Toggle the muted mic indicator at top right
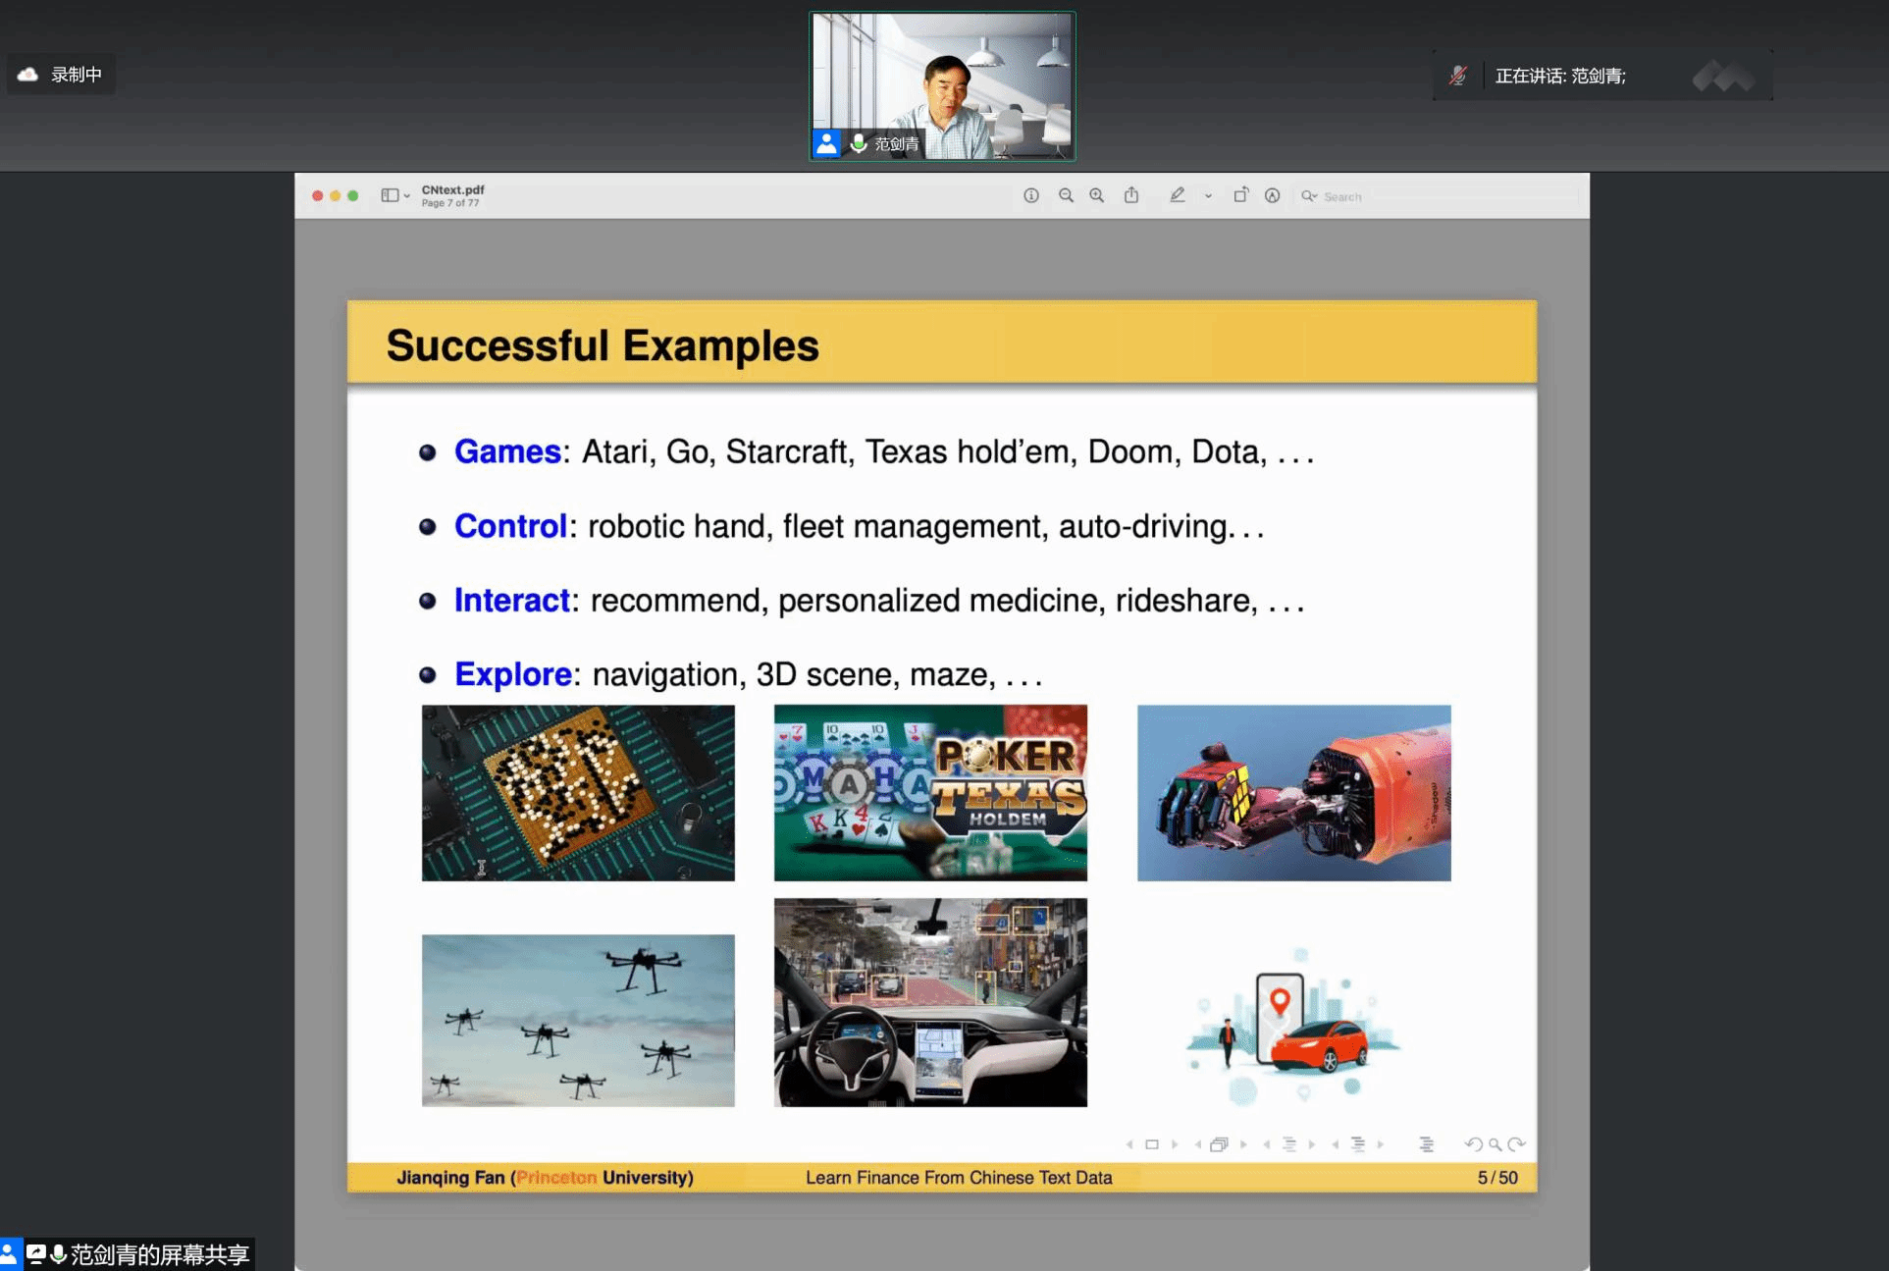Screen dimensions: 1889x1271 pos(1458,76)
